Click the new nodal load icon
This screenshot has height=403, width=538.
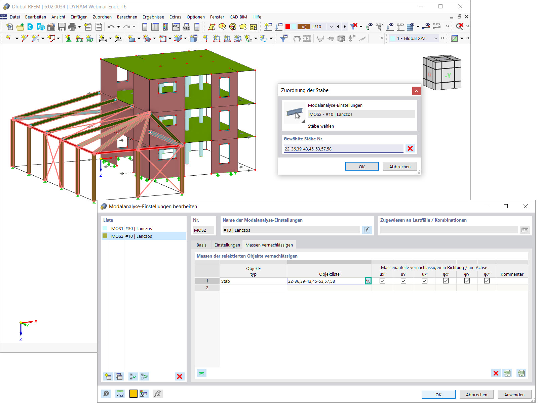pyautogui.click(x=205, y=38)
